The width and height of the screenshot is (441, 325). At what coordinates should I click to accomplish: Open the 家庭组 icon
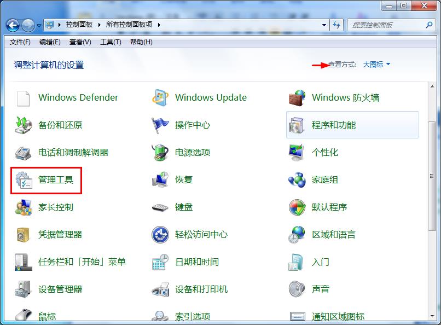click(x=297, y=179)
